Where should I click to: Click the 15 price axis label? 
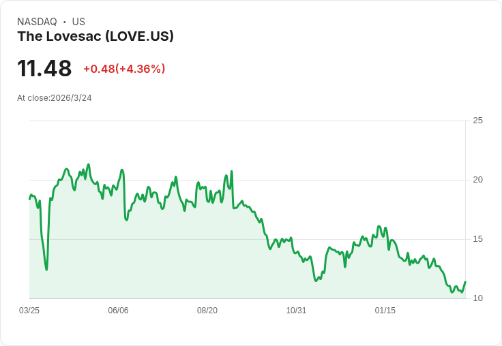coord(477,239)
